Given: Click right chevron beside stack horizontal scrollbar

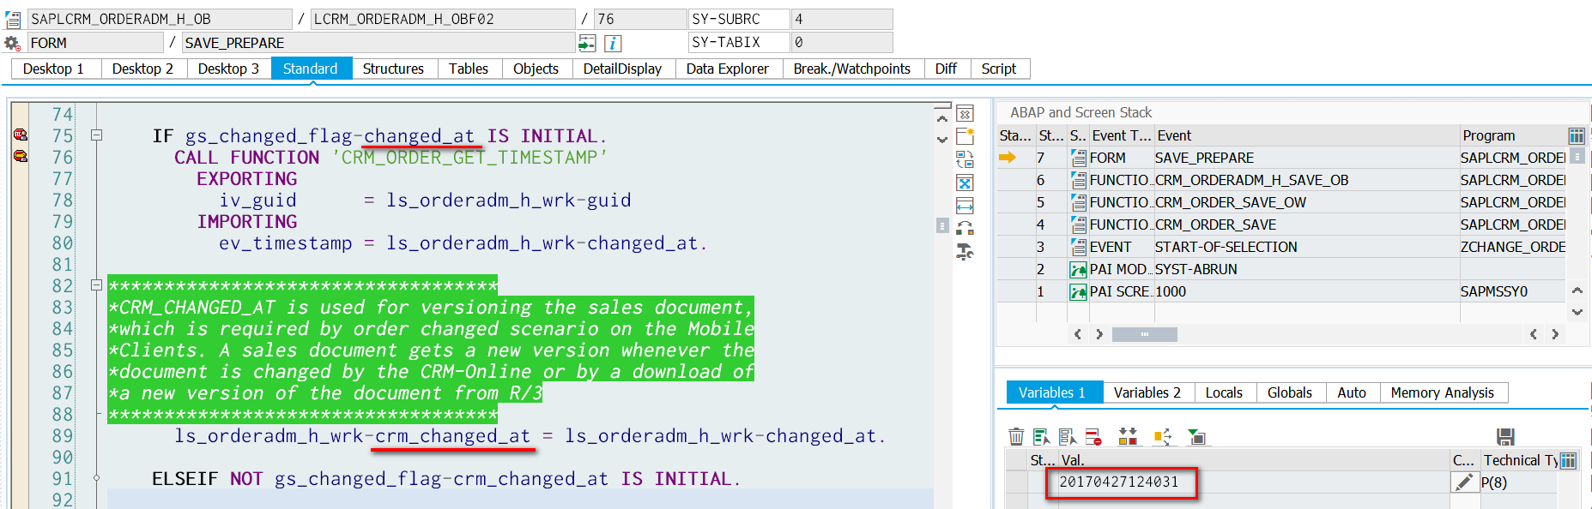Looking at the screenshot, I should pos(1099,334).
